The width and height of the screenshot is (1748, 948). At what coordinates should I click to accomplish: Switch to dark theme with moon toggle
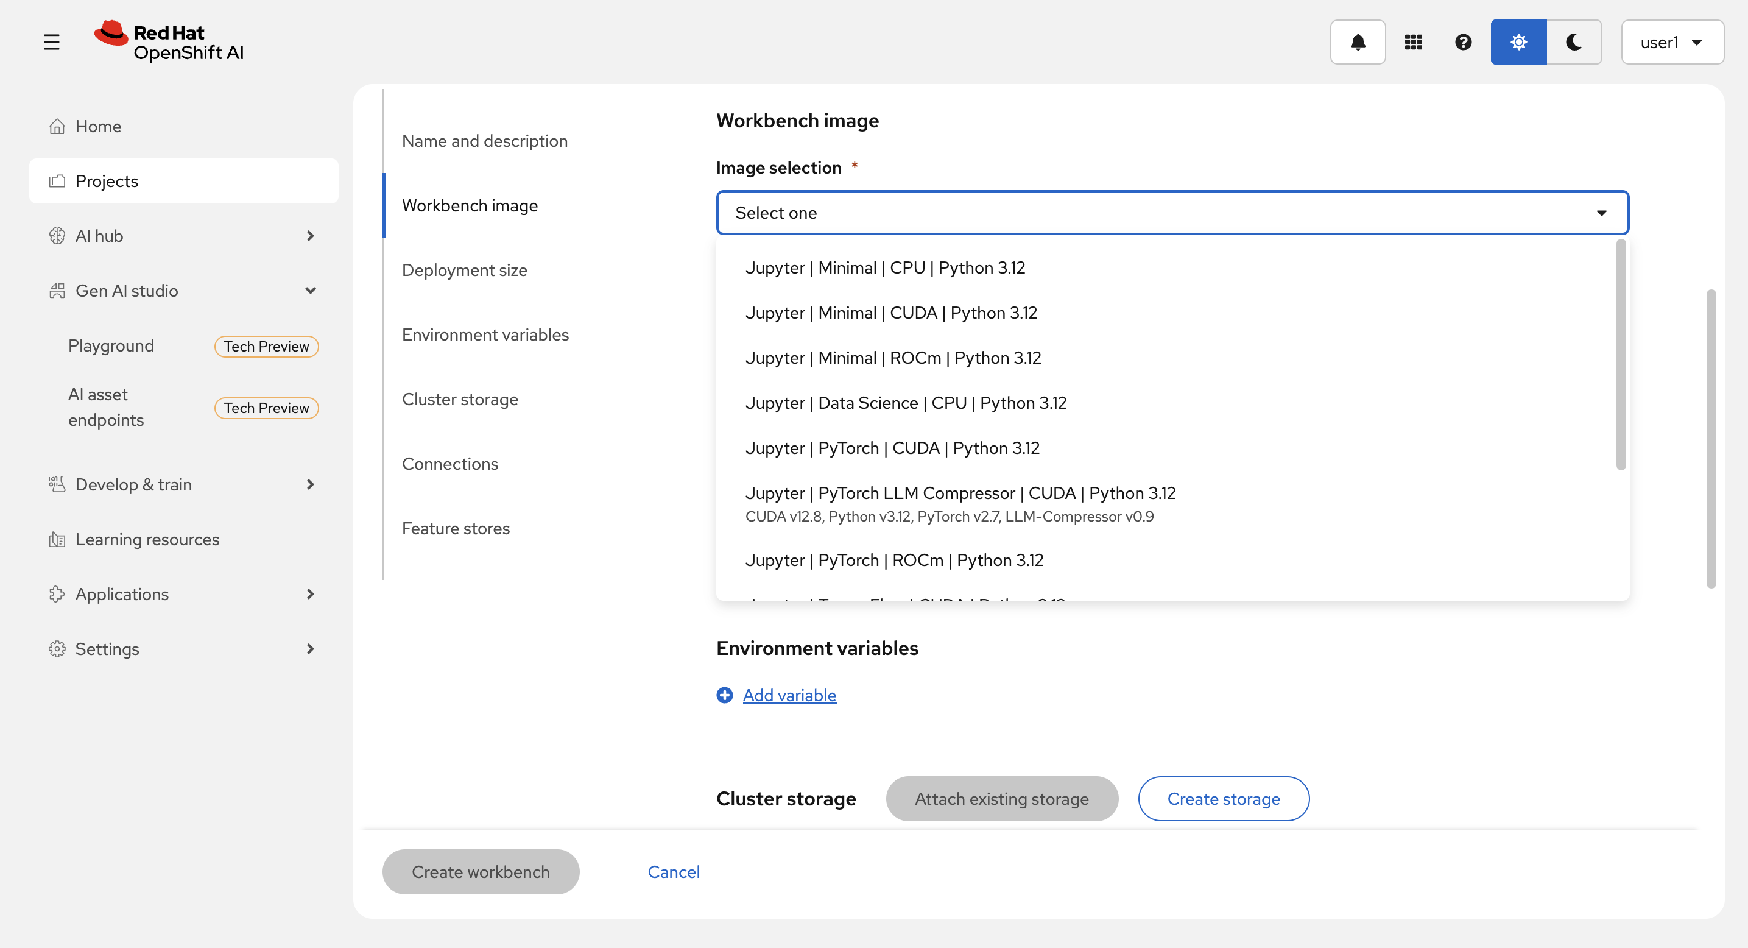pos(1574,42)
